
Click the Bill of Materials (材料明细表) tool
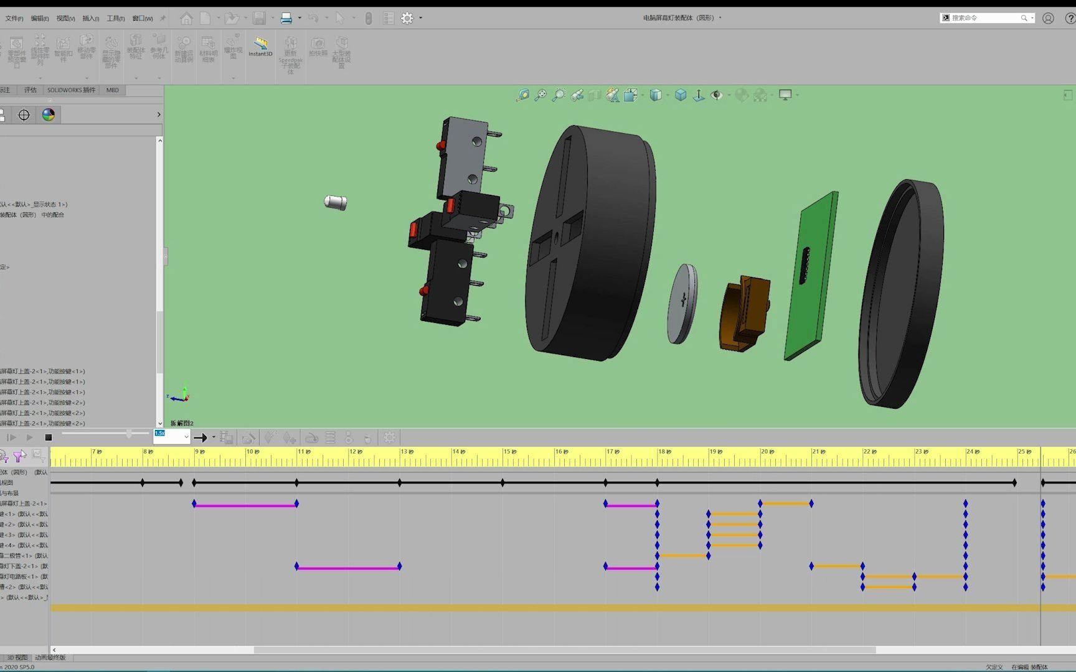coord(208,50)
